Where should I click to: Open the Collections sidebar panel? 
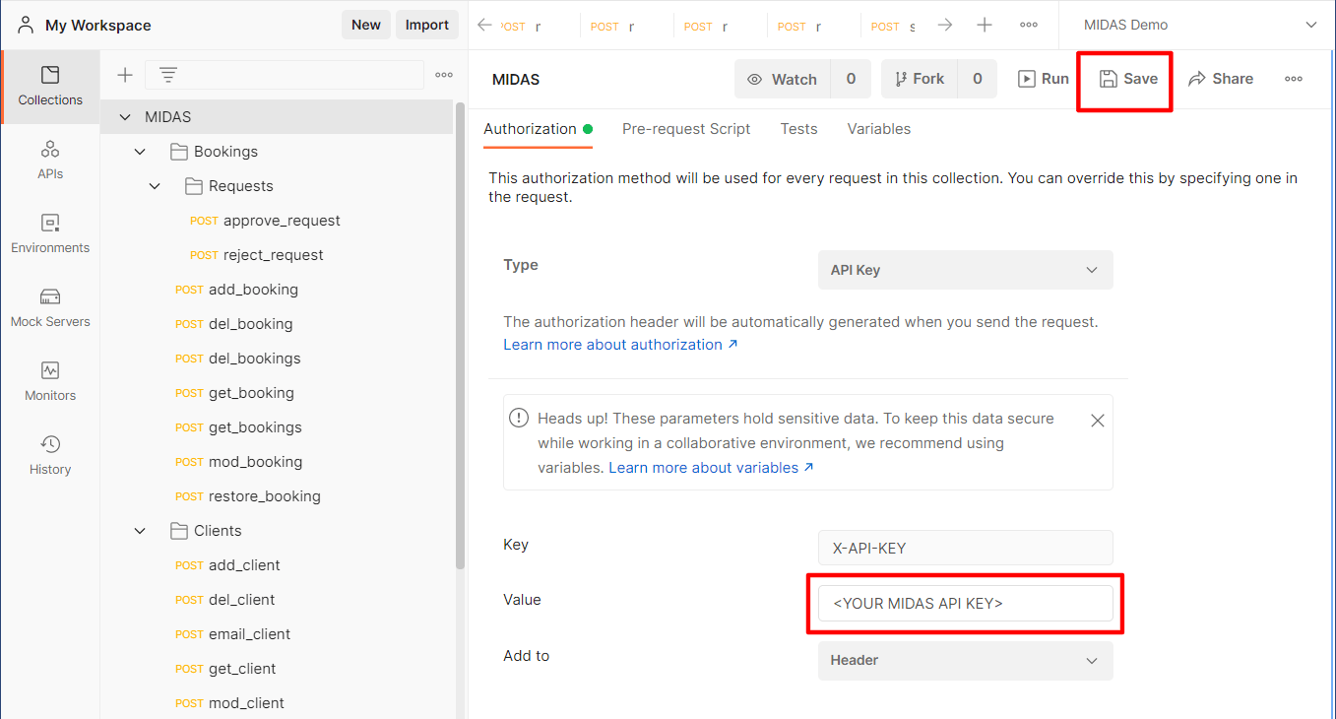click(x=50, y=86)
